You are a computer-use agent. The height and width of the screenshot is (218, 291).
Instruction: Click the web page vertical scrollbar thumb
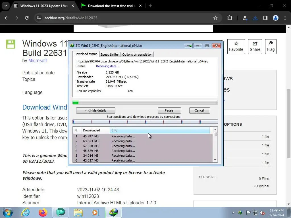click(288, 123)
